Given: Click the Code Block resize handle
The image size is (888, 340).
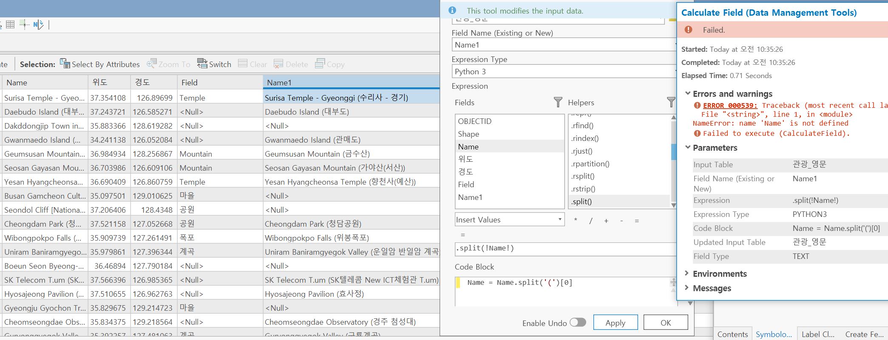Looking at the screenshot, I should tap(673, 282).
